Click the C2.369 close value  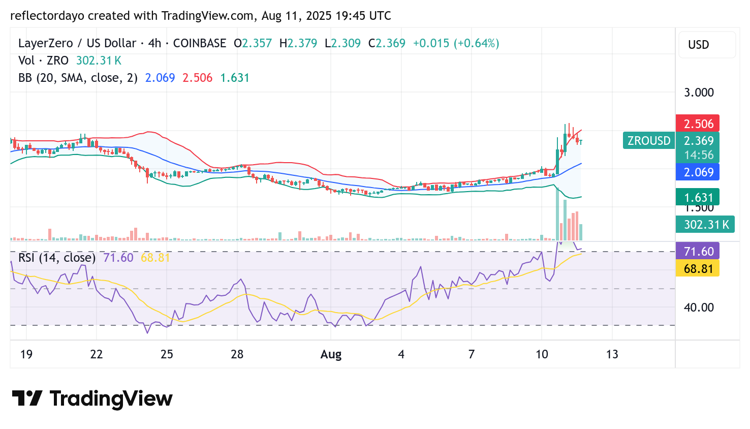387,43
